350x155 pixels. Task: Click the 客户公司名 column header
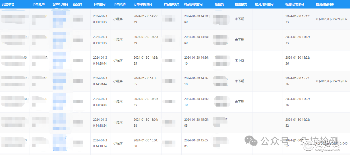pyautogui.click(x=60, y=5)
